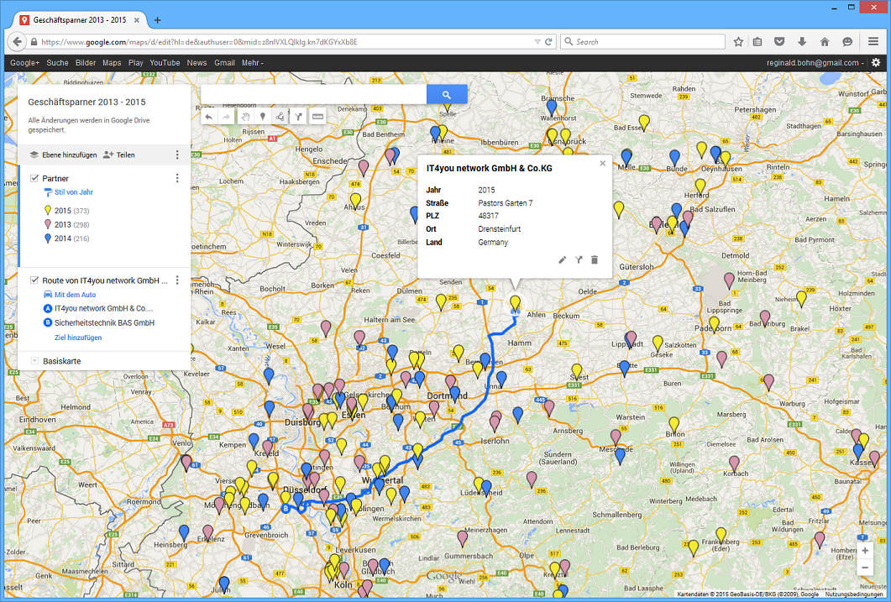Expand the Basiskarte section
The width and height of the screenshot is (891, 602).
click(x=34, y=361)
